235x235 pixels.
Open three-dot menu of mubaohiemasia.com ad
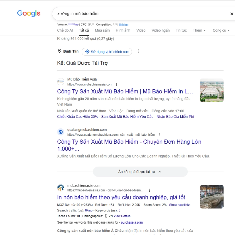116,84
